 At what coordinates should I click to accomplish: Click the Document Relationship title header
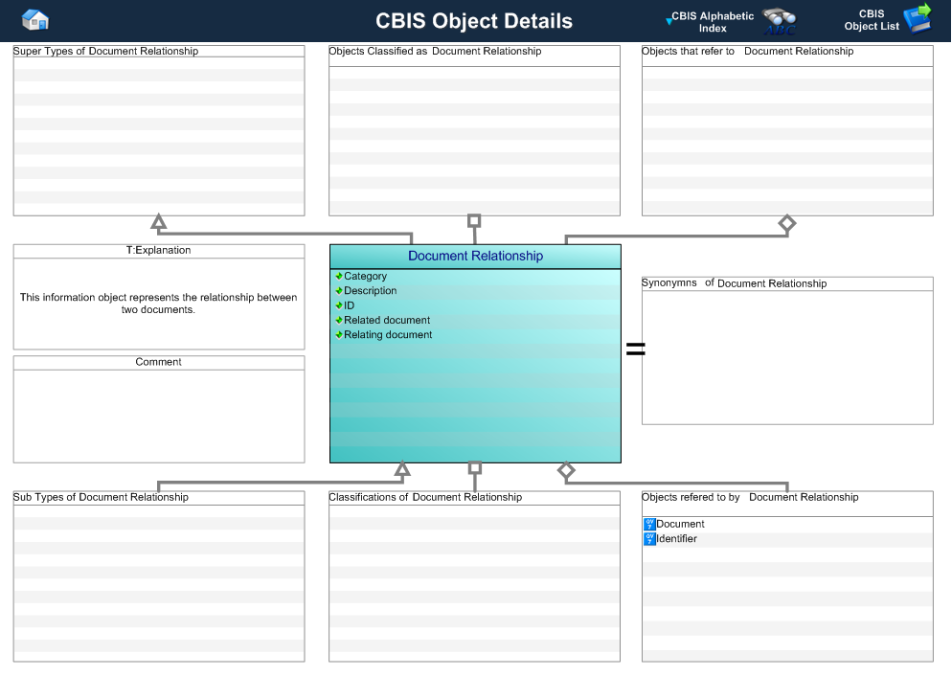tap(475, 257)
